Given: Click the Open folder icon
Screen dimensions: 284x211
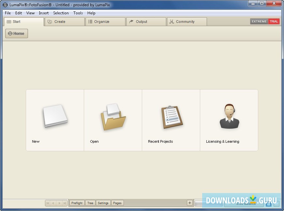Looking at the screenshot, I should point(113,117).
